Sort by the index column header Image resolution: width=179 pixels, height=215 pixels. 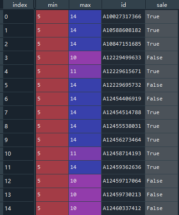tap(18, 5)
